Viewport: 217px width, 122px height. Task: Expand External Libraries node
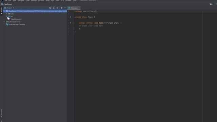(4, 22)
